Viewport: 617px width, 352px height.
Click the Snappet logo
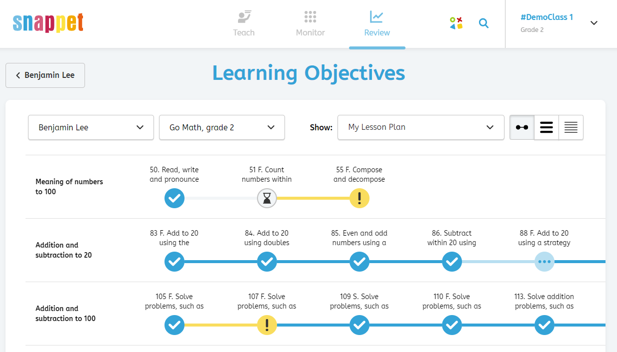tap(48, 23)
